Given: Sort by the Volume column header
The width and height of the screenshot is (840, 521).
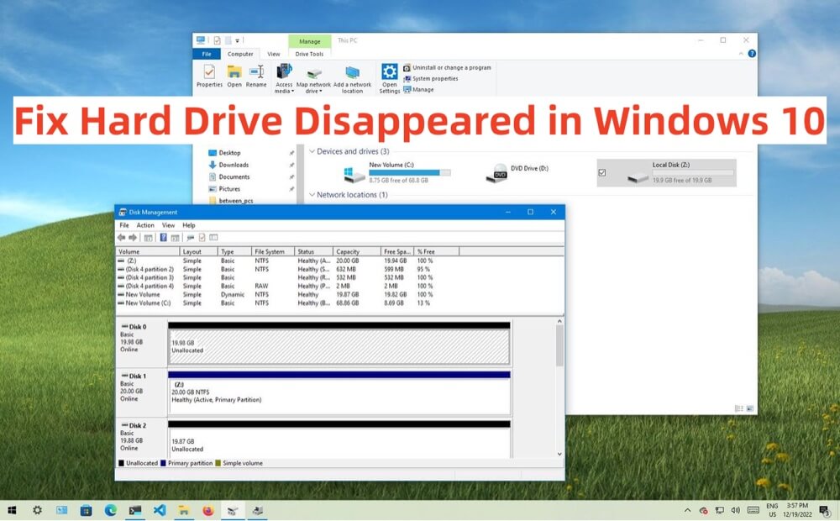Looking at the screenshot, I should pyautogui.click(x=148, y=251).
